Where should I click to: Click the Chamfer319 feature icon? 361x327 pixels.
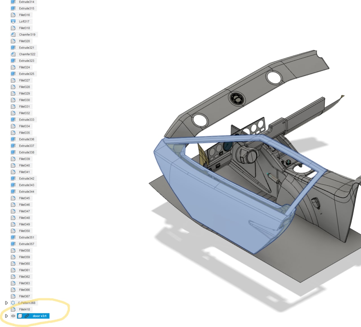click(13, 34)
